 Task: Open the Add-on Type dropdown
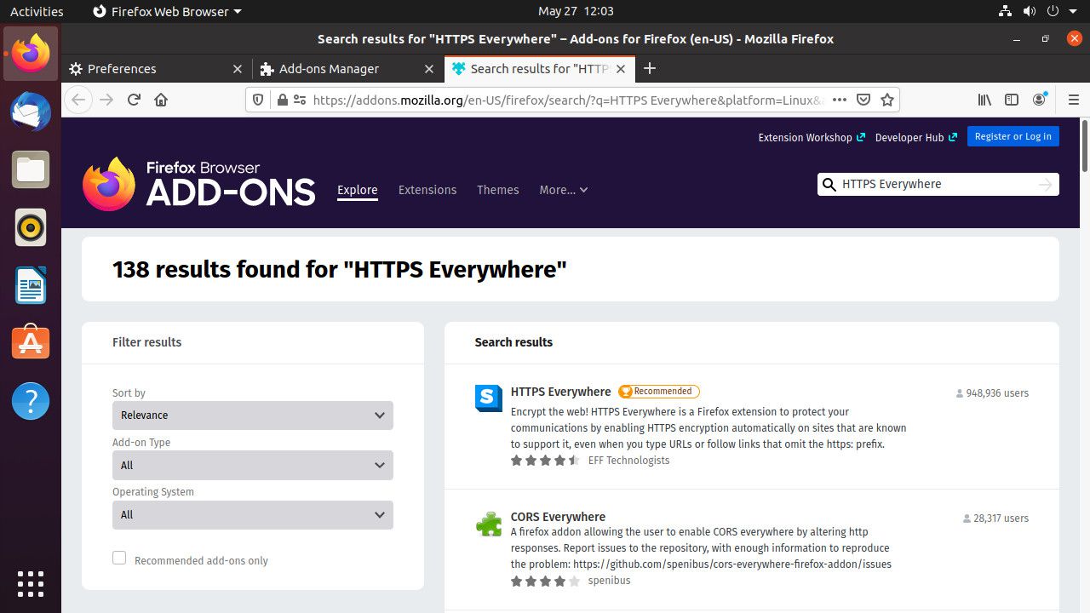coord(253,465)
